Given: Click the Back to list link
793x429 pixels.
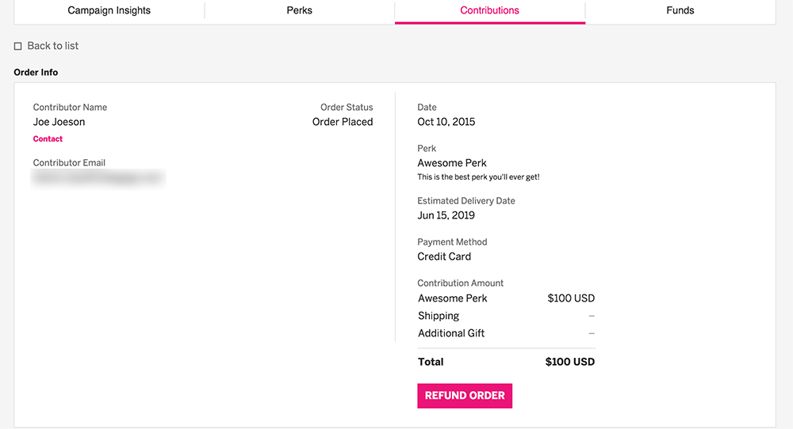Looking at the screenshot, I should point(52,46).
